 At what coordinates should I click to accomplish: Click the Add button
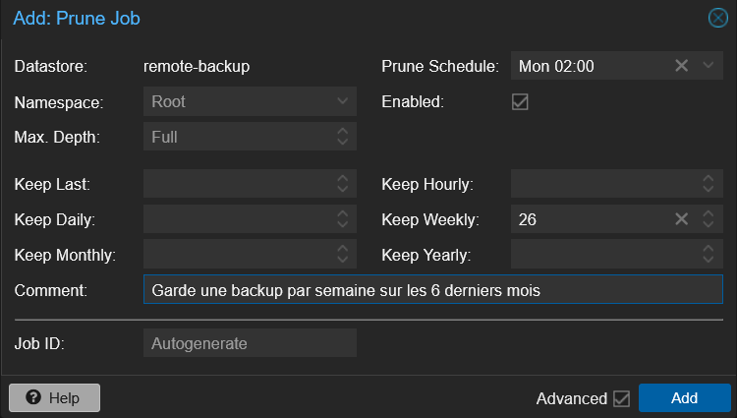click(684, 398)
